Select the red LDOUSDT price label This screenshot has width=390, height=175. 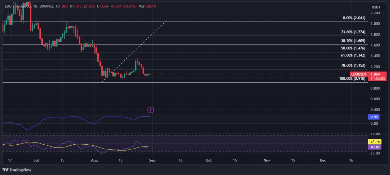click(x=359, y=74)
